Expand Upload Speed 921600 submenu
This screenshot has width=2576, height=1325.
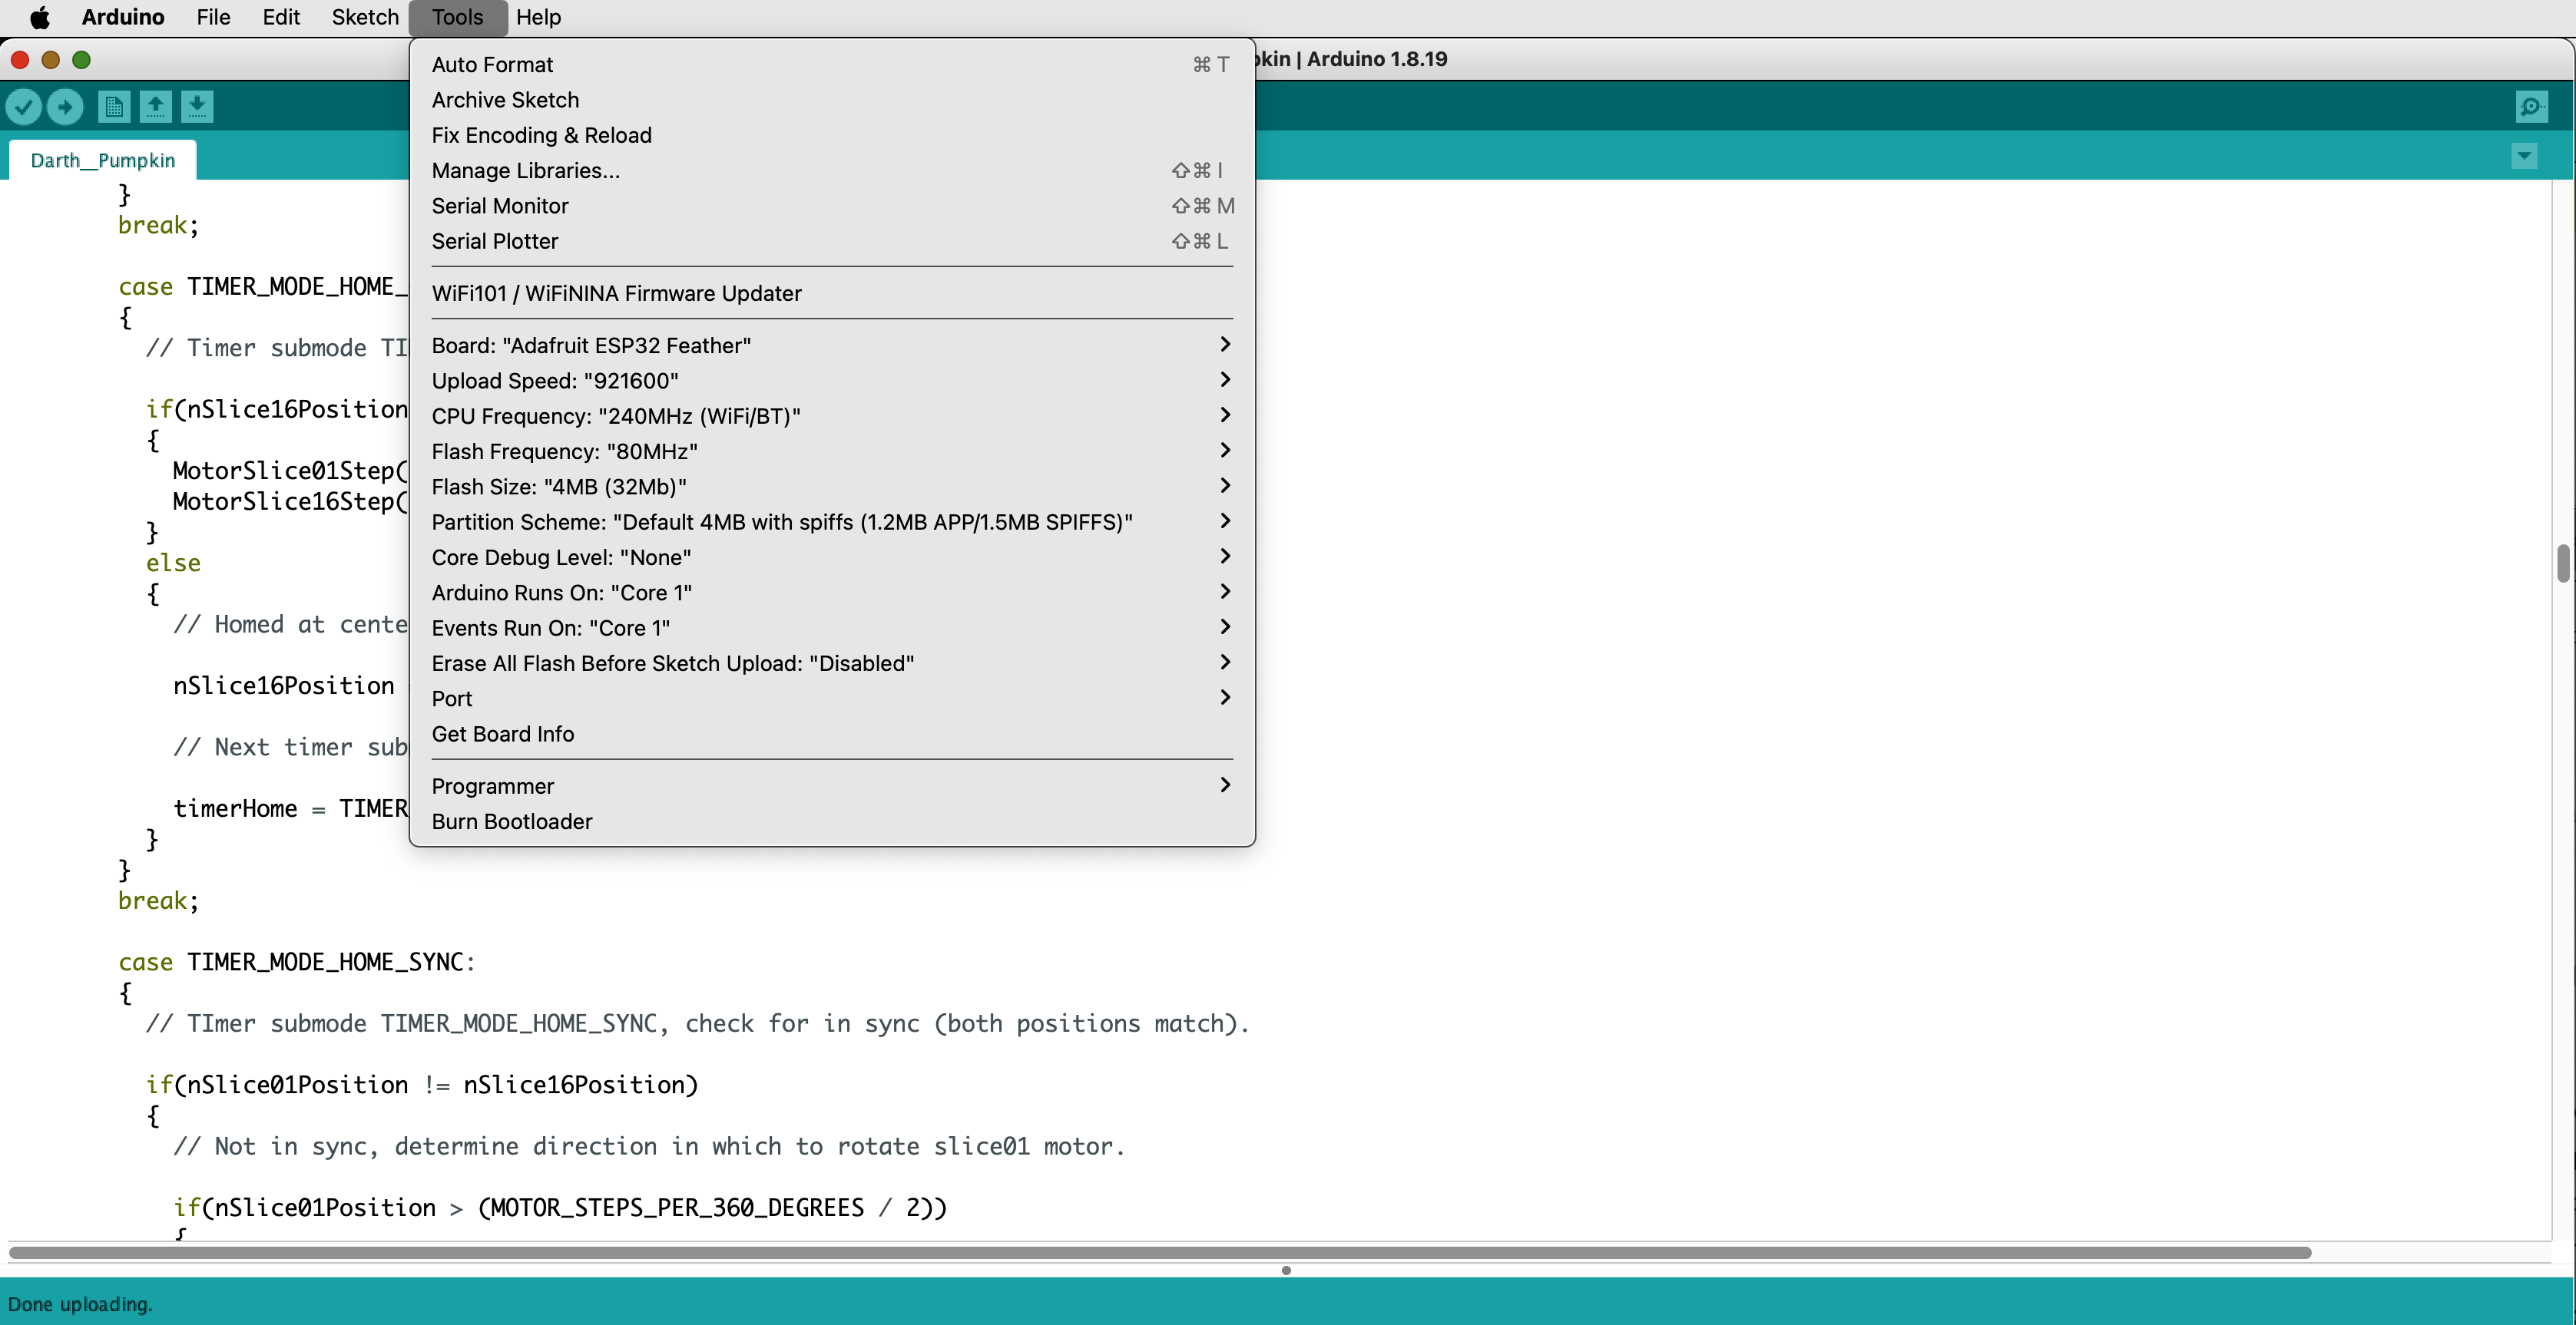point(832,381)
